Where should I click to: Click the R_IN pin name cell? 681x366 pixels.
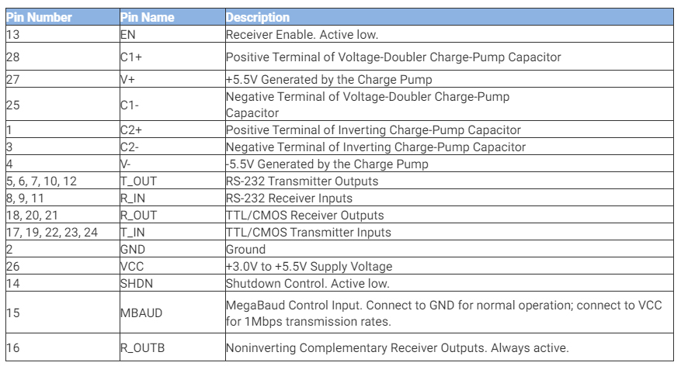[133, 199]
